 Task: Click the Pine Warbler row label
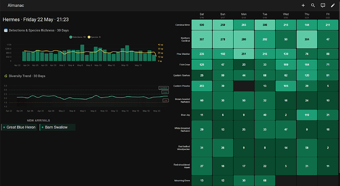183,54
